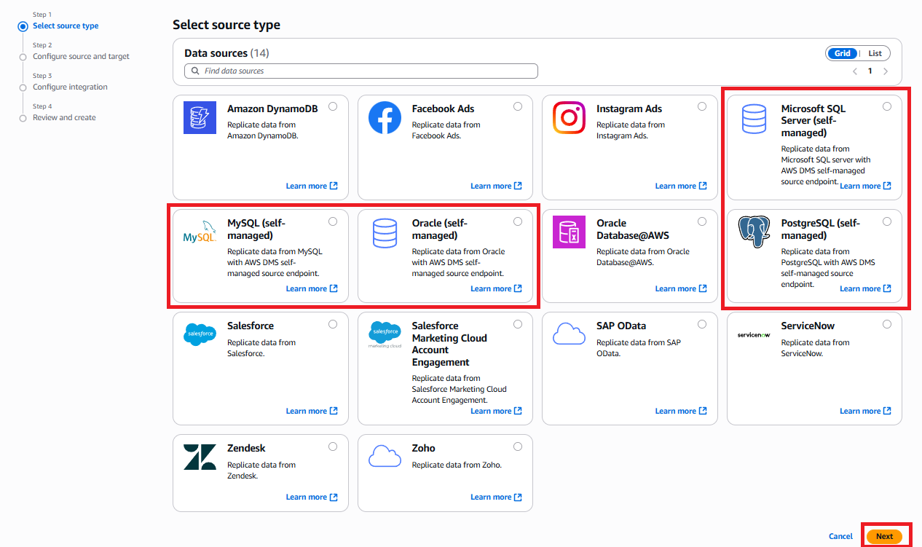Select the Microsoft SQL Server radio button

[887, 106]
